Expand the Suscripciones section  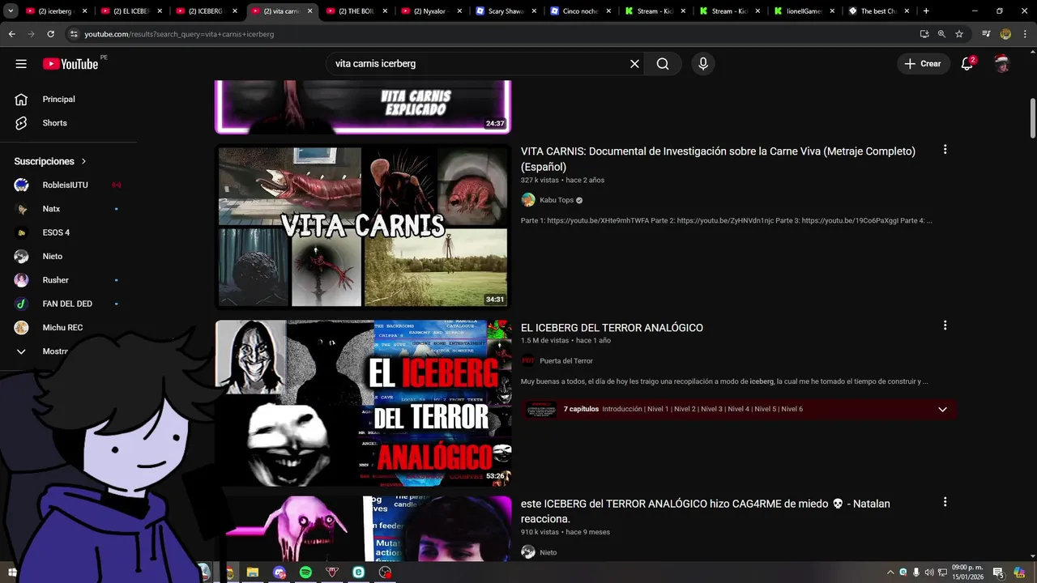tap(50, 161)
